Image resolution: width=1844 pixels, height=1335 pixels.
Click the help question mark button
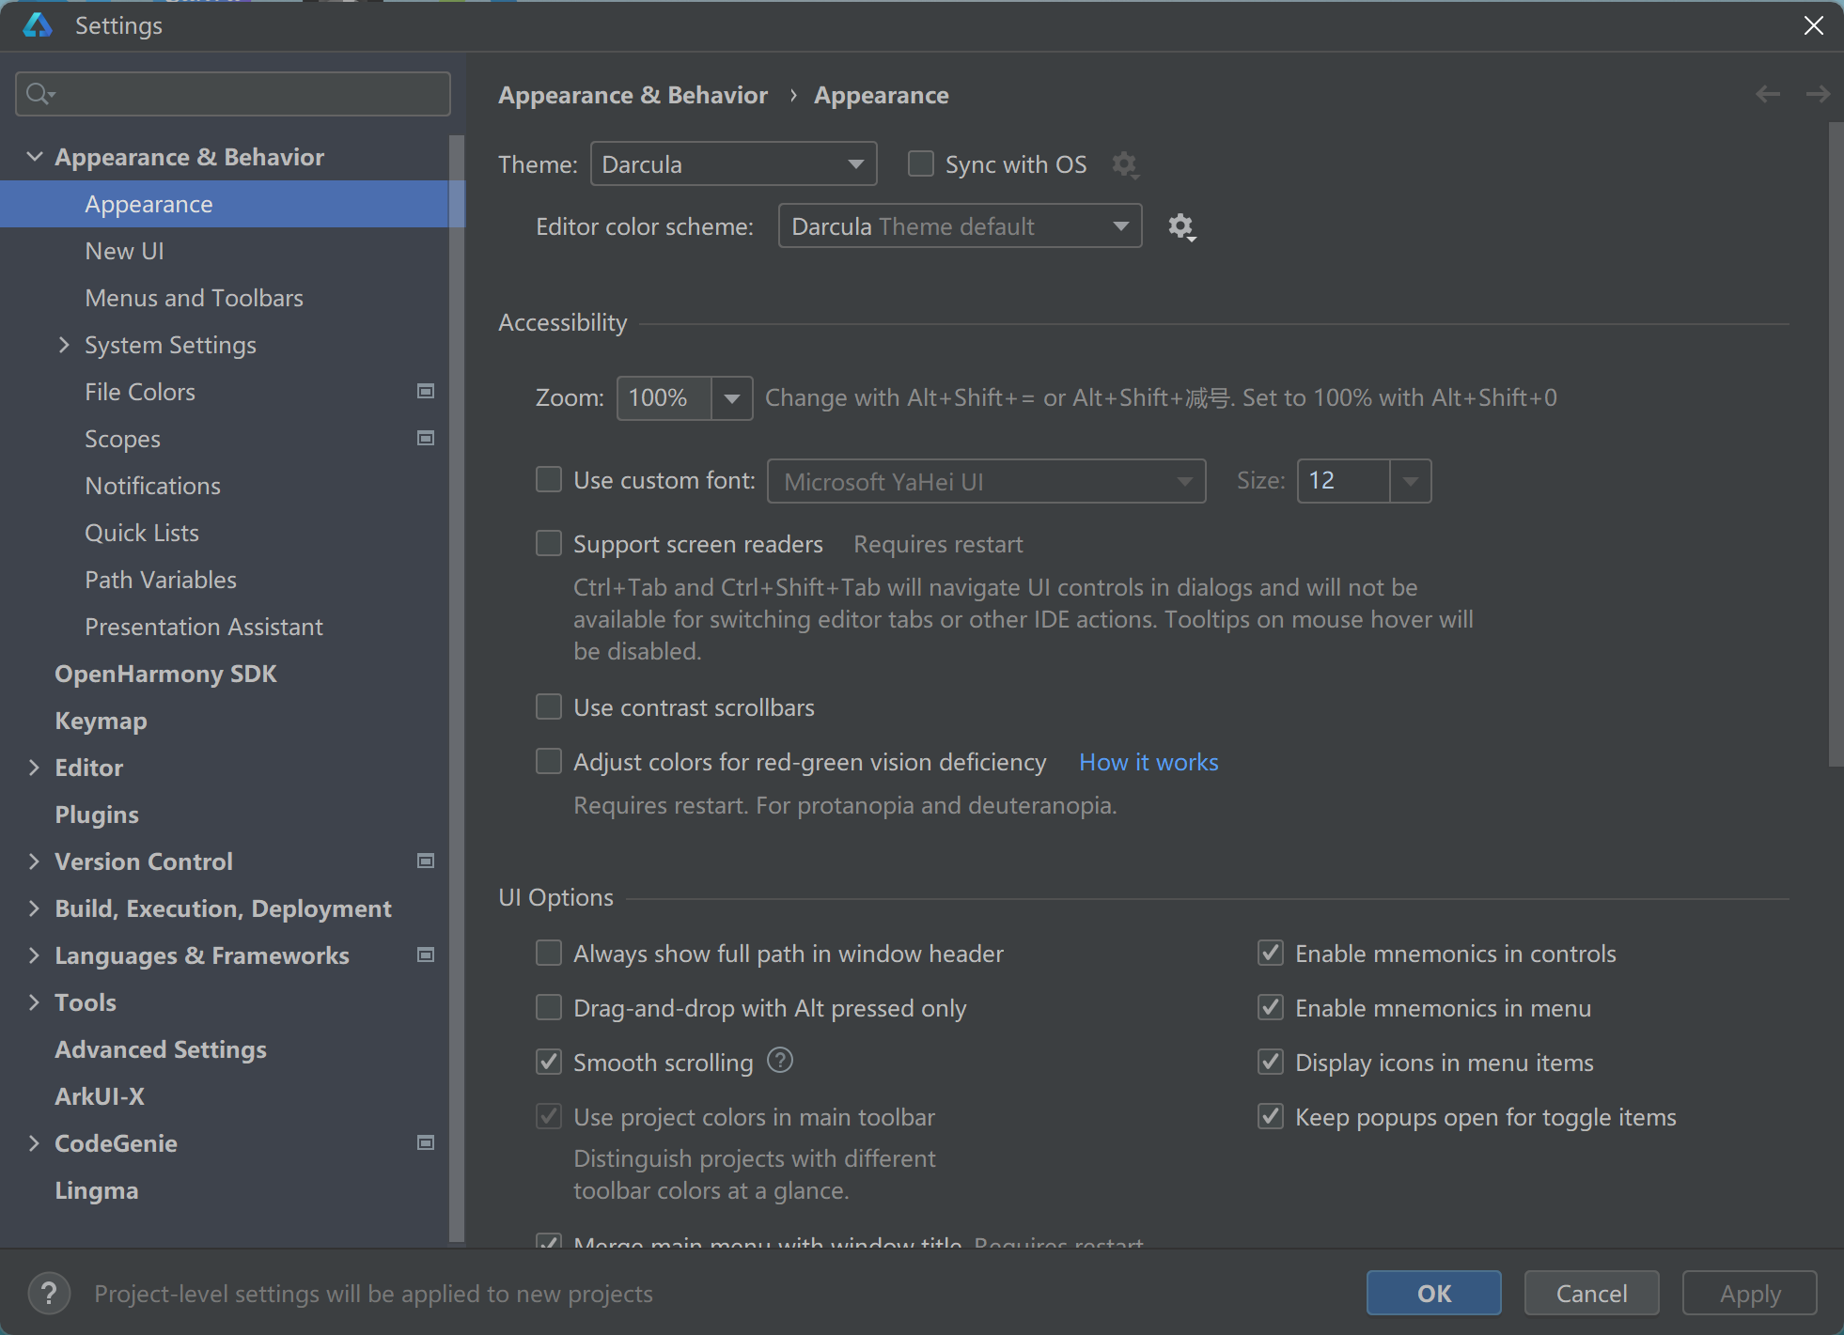point(49,1294)
